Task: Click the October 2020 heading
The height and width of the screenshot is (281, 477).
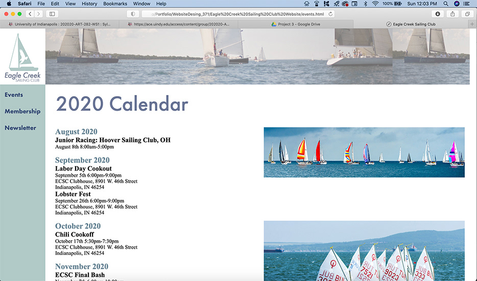Action: coord(78,226)
